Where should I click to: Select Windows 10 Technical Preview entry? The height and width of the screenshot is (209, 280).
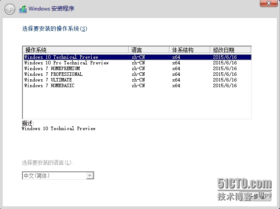click(61, 57)
